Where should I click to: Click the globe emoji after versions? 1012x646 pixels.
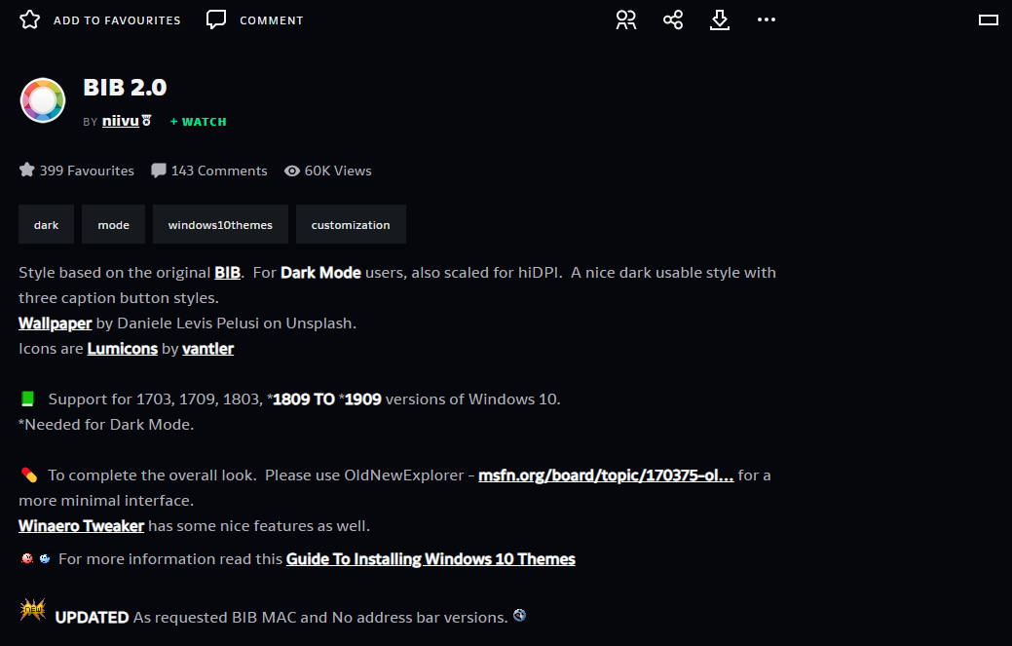coord(519,615)
